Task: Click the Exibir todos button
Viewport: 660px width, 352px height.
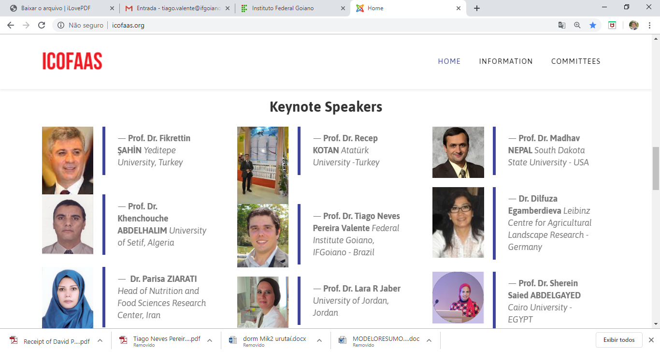Action: (x=619, y=340)
